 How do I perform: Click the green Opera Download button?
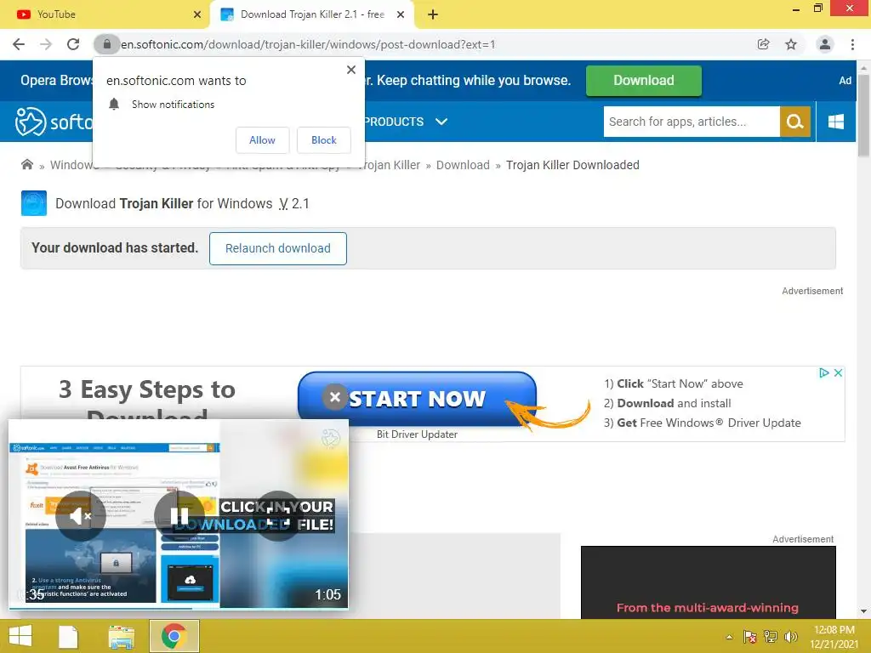point(644,81)
